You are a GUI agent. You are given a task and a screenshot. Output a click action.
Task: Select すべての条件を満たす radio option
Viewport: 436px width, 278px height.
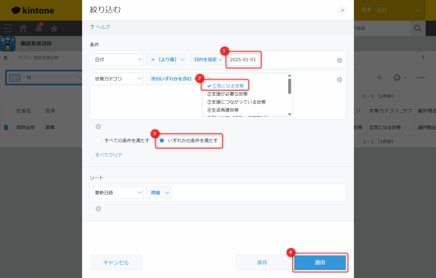(x=98, y=140)
